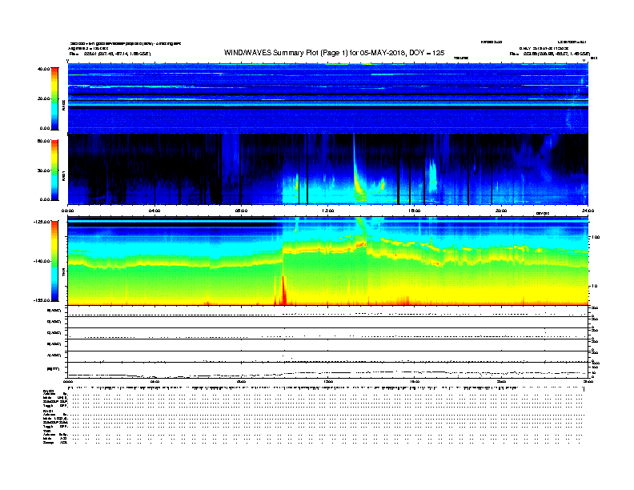The height and width of the screenshot is (490, 634).
Task: Click the 100 frequency label right of TNR
Action: click(x=596, y=237)
